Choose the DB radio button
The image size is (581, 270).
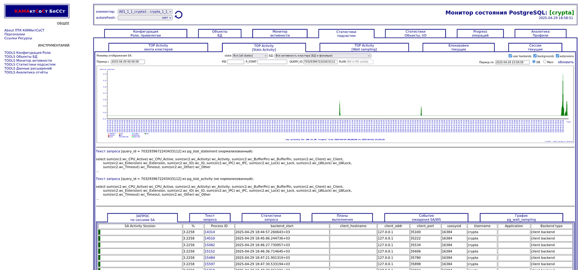[534, 62]
